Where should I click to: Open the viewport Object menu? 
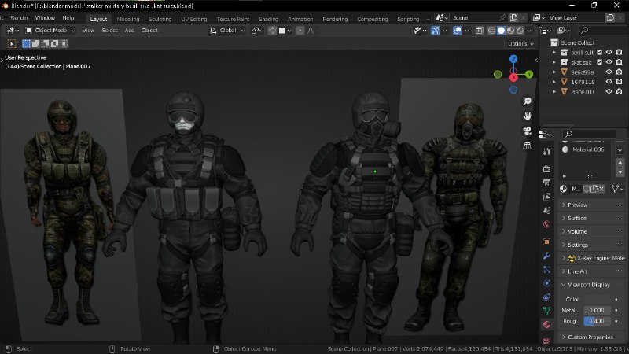[x=149, y=31]
